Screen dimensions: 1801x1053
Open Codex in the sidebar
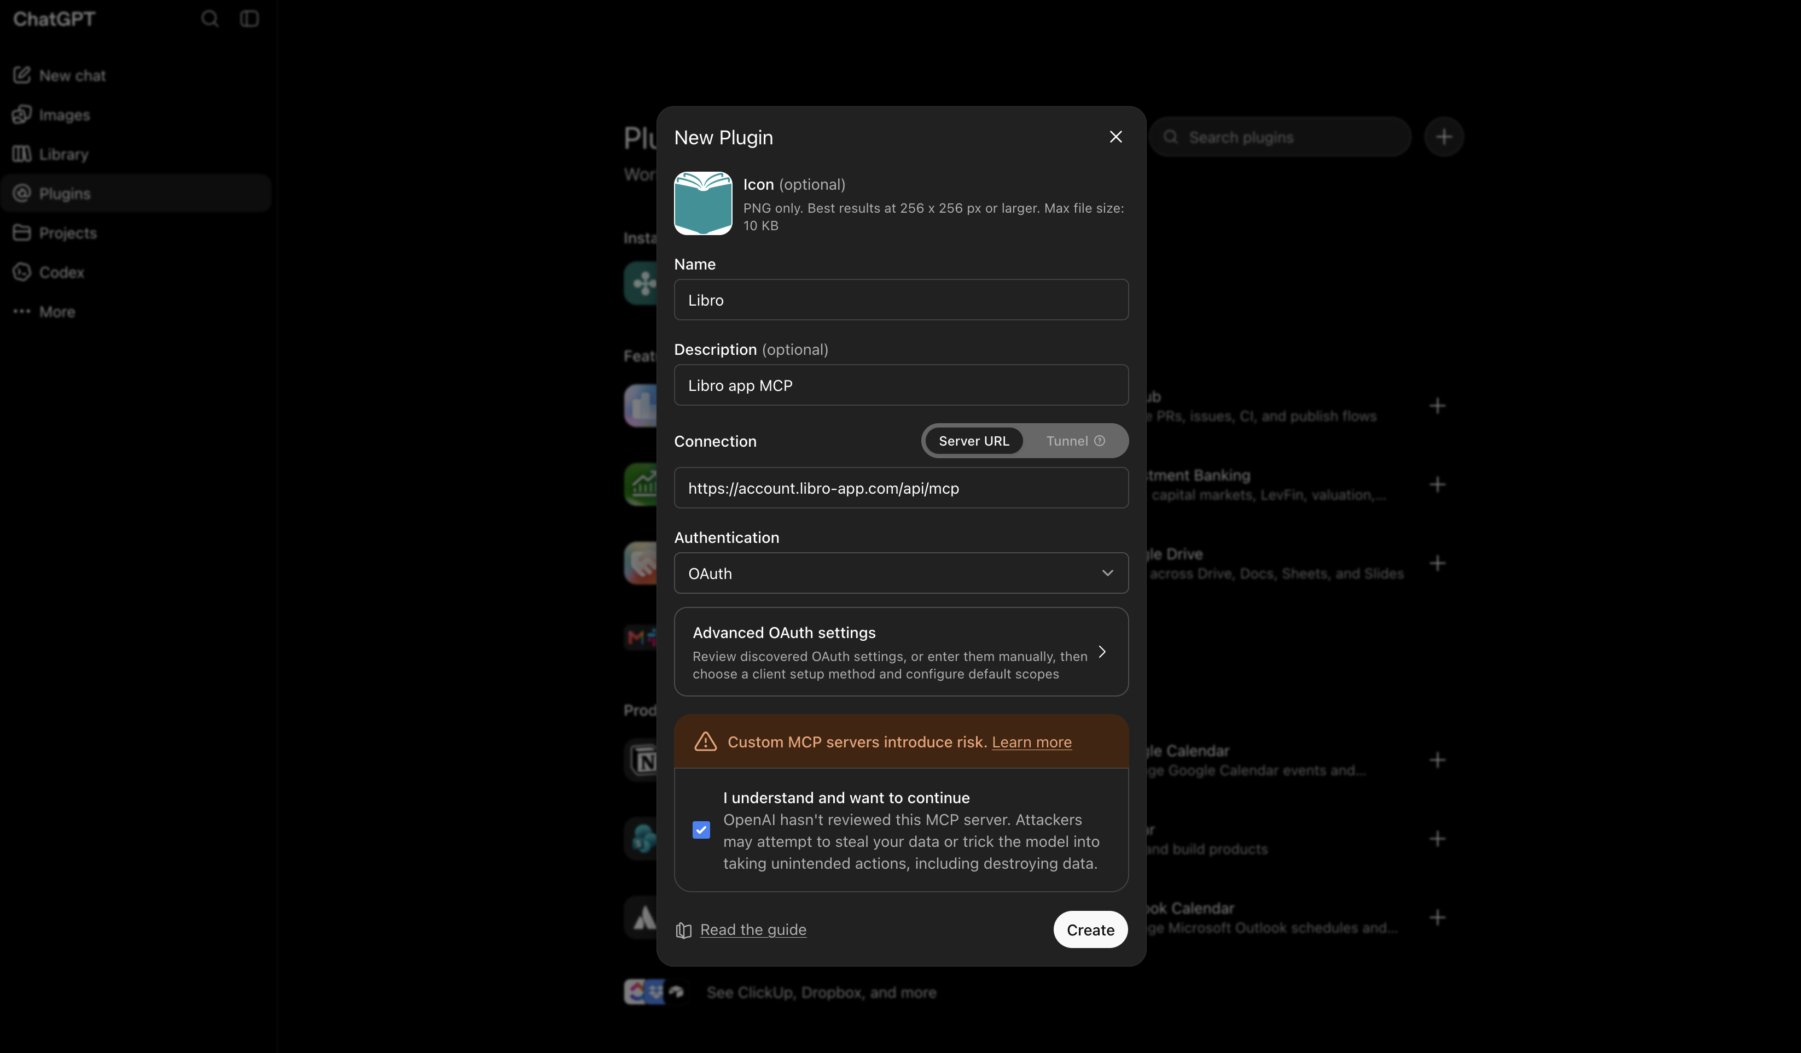136,272
